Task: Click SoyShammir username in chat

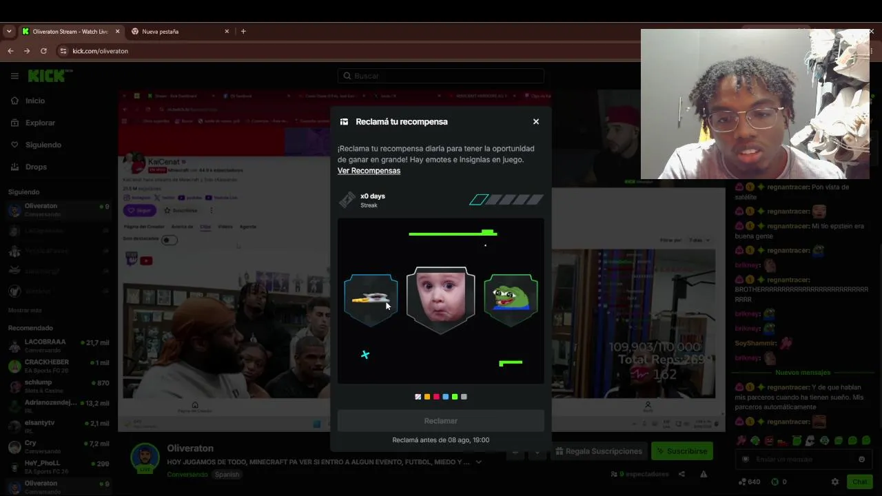Action: [756, 343]
